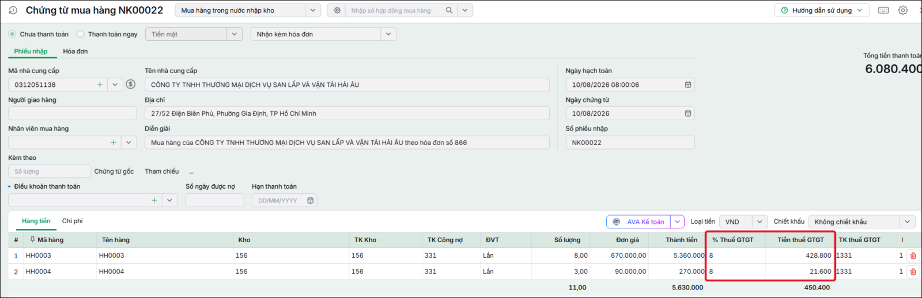Expand the AVA Kế toán dropdown arrow
922x298 pixels.
678,221
